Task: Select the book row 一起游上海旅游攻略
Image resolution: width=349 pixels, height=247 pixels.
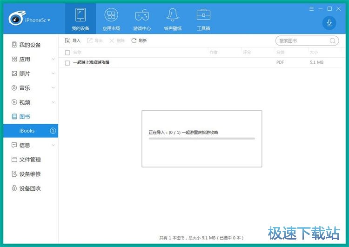Action: 200,62
